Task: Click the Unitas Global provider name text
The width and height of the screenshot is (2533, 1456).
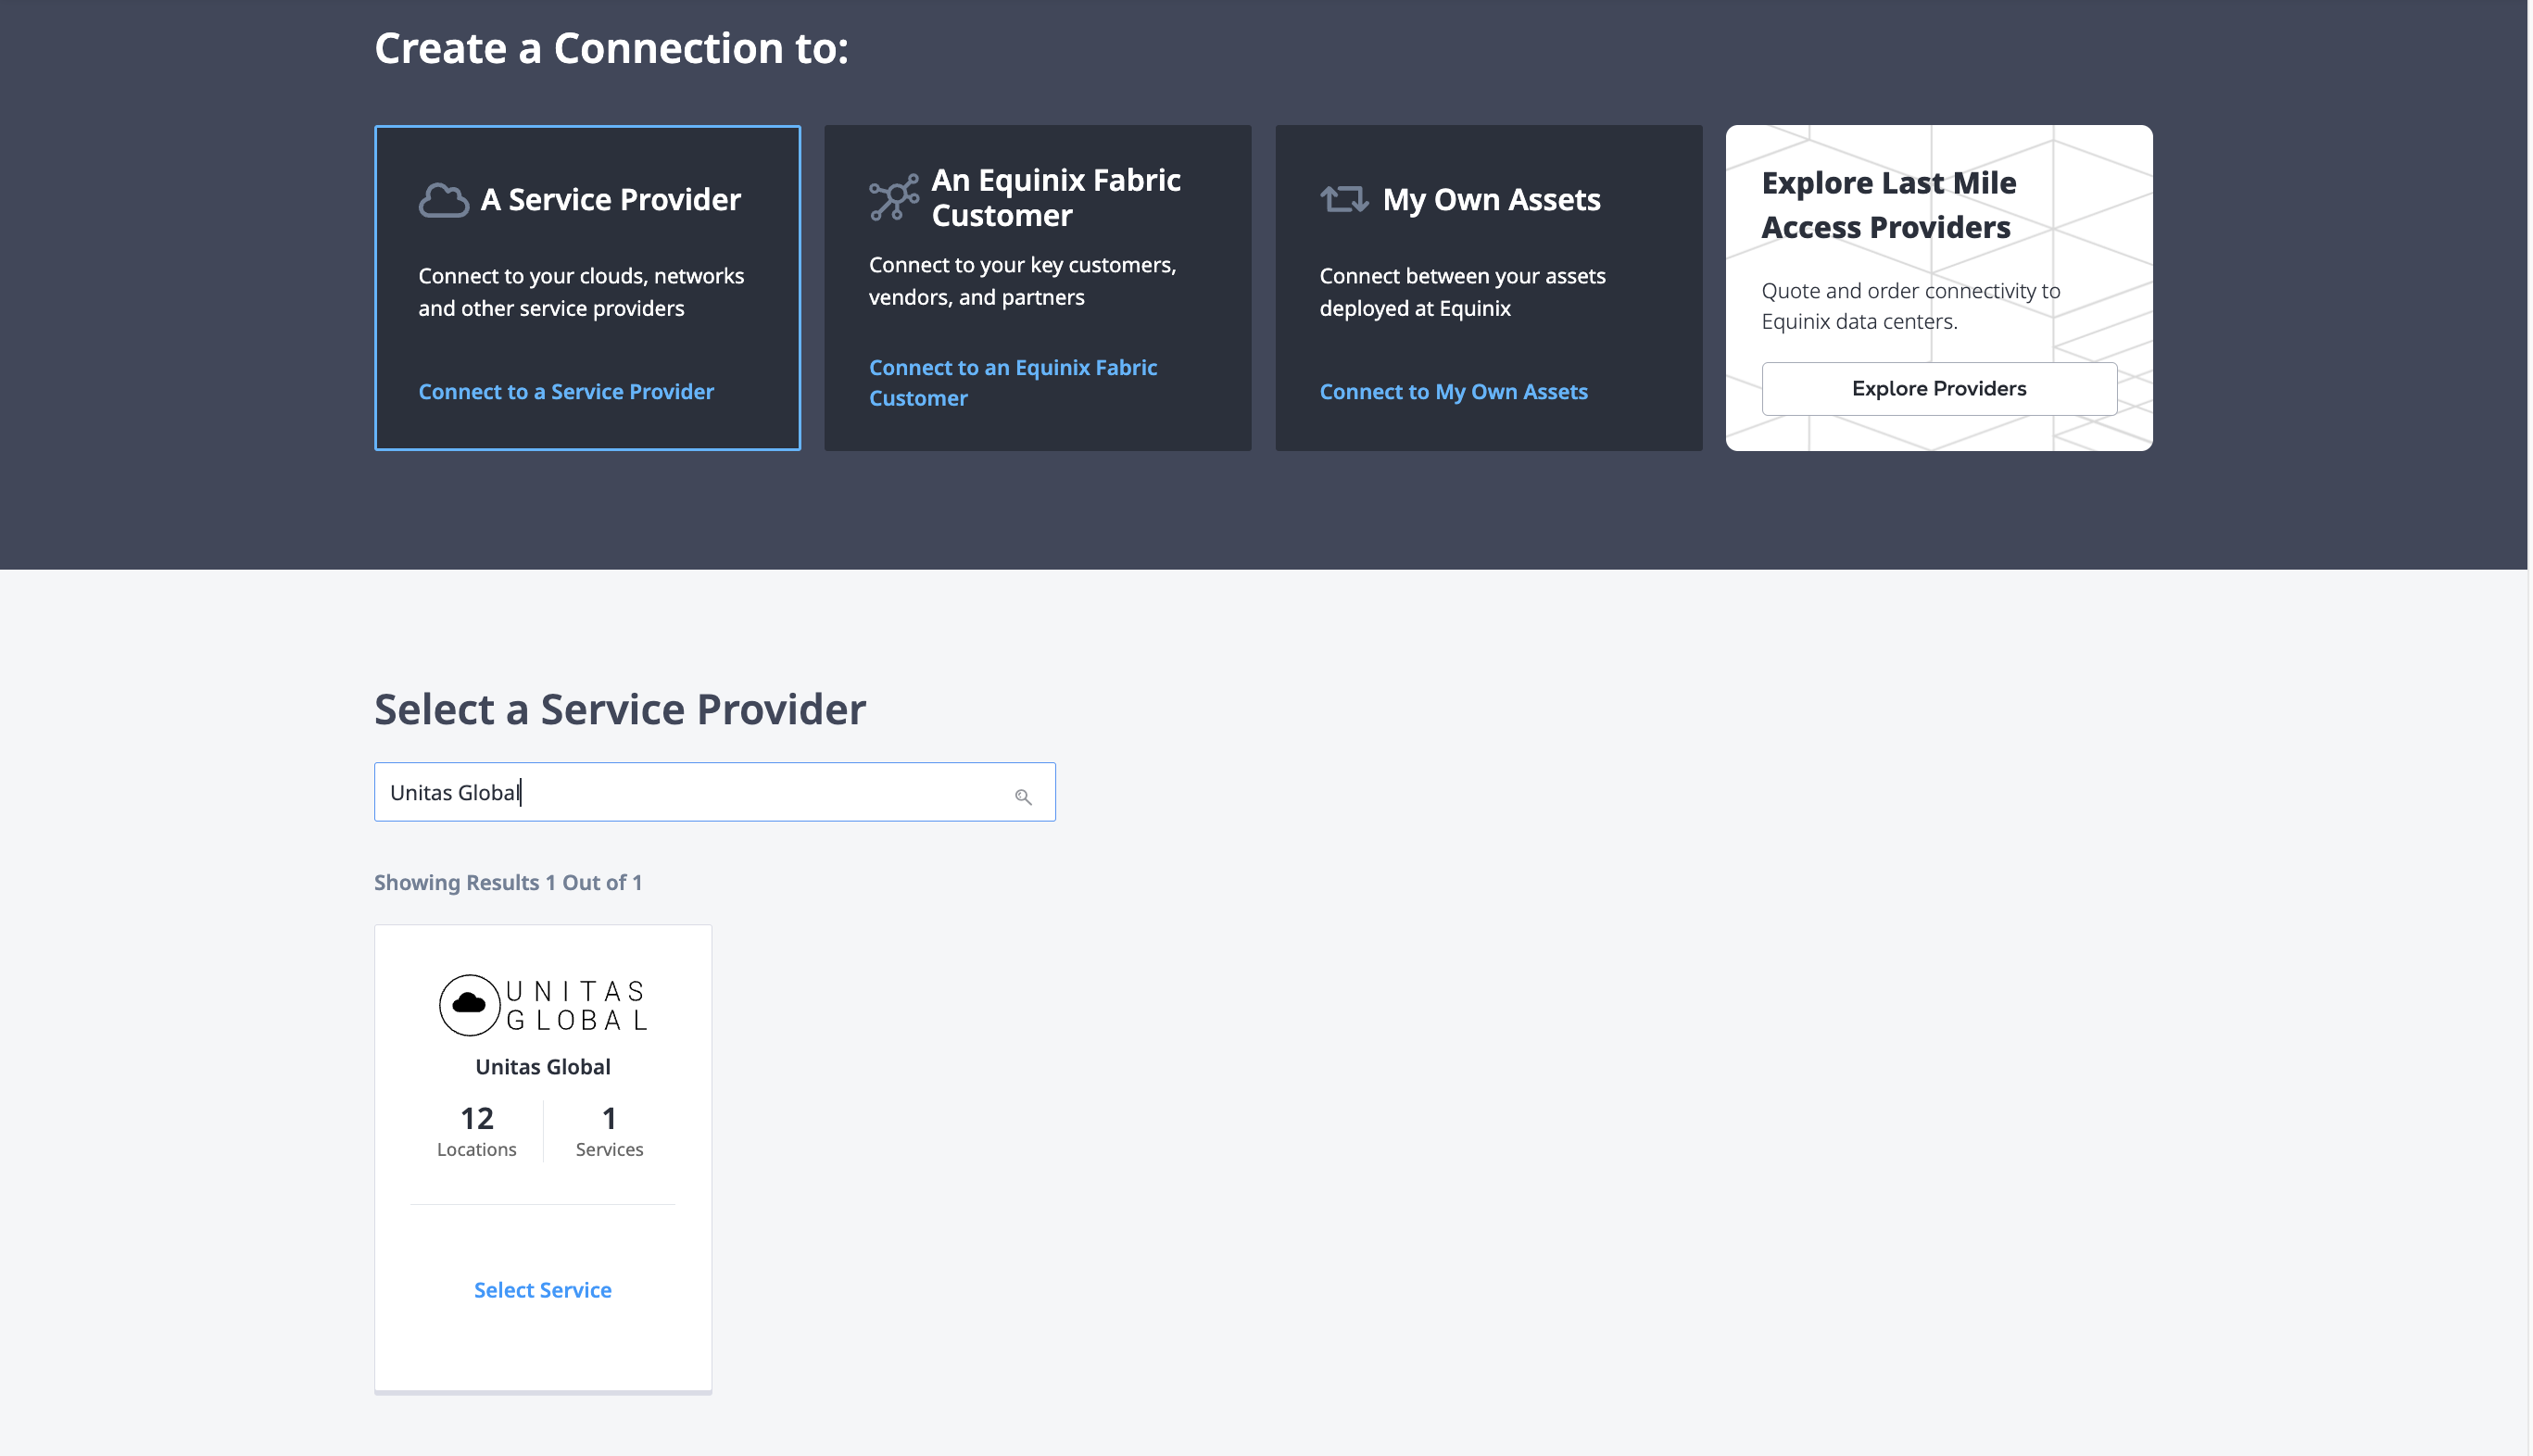Action: click(x=542, y=1066)
